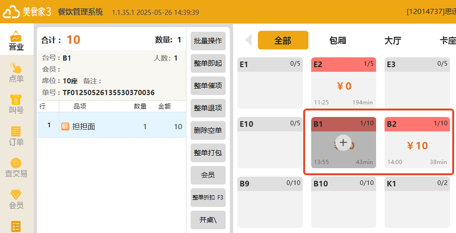Select table K1
This screenshot has height=233, width=456.
417,202
